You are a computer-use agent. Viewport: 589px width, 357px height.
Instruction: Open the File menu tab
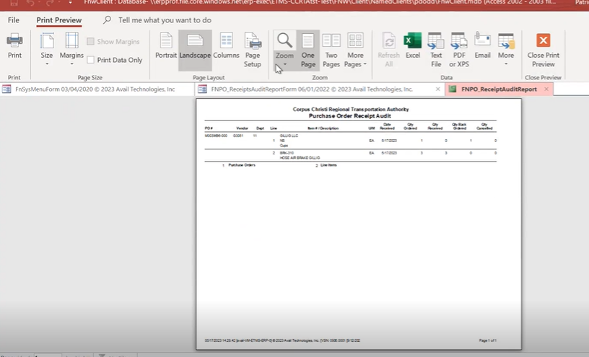click(x=14, y=20)
